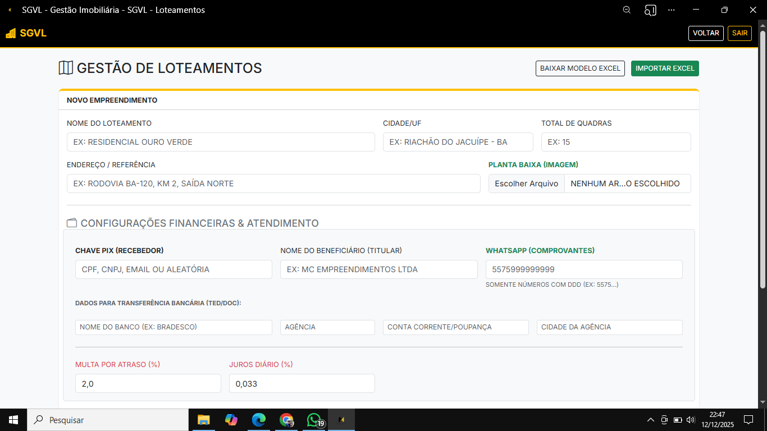Show hidden system tray icons chevron
Image resolution: width=767 pixels, height=431 pixels.
click(x=651, y=420)
